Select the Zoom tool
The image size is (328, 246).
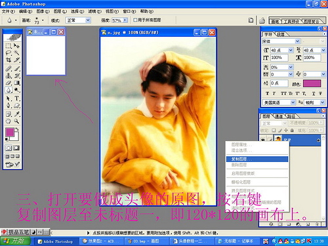pyautogui.click(x=16, y=121)
